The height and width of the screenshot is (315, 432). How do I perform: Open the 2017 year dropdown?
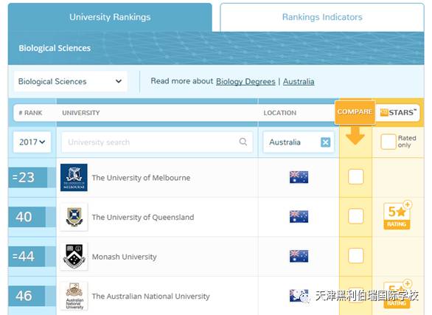pyautogui.click(x=32, y=142)
